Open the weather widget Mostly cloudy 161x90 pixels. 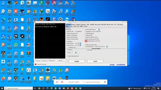coord(135,88)
